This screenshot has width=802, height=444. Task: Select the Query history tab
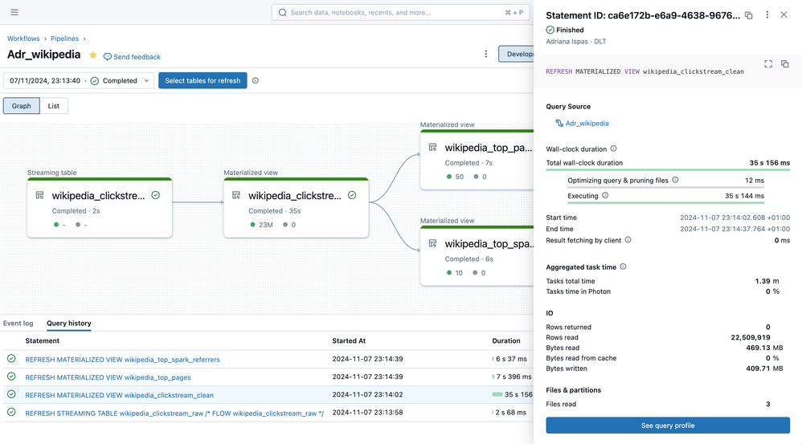pos(68,324)
